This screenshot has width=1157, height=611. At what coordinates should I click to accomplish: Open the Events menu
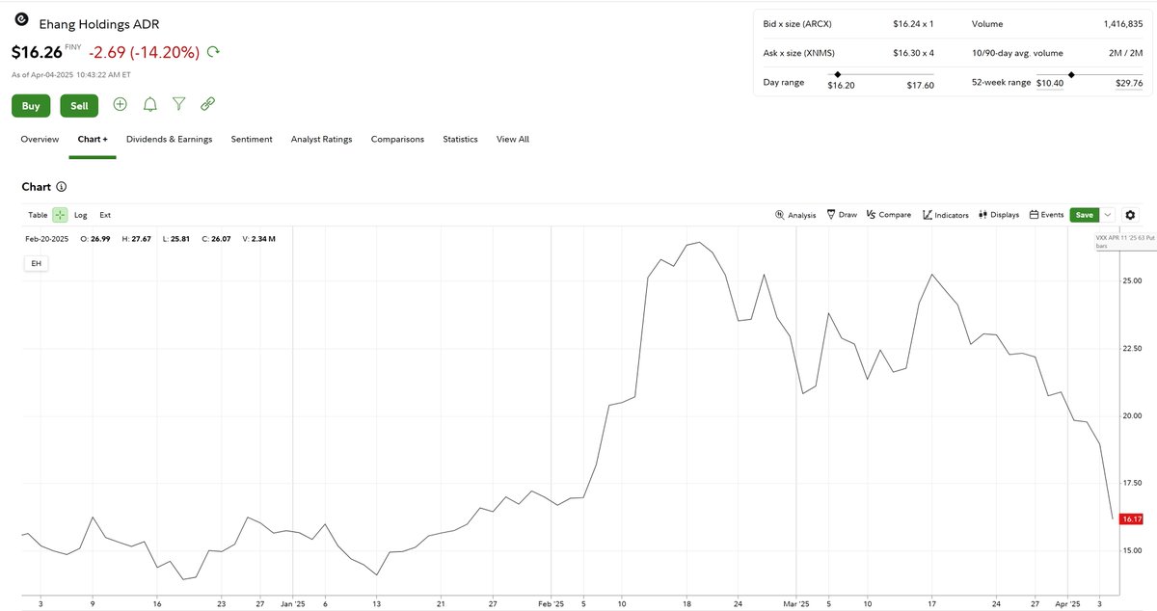[x=1046, y=215]
